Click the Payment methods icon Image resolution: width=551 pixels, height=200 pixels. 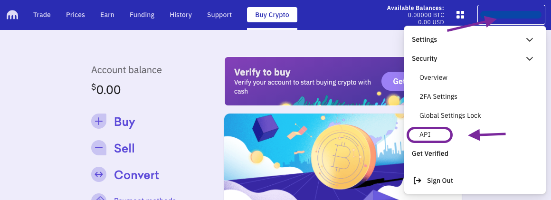pos(99,198)
